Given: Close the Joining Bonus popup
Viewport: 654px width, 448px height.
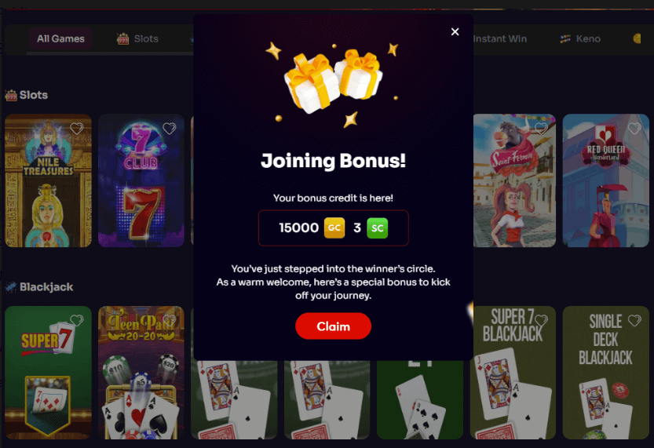Looking at the screenshot, I should tap(455, 31).
